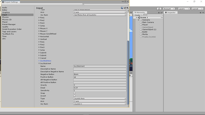
Task: Select Physics 2D in the settings list
Action: click(x=7, y=19)
